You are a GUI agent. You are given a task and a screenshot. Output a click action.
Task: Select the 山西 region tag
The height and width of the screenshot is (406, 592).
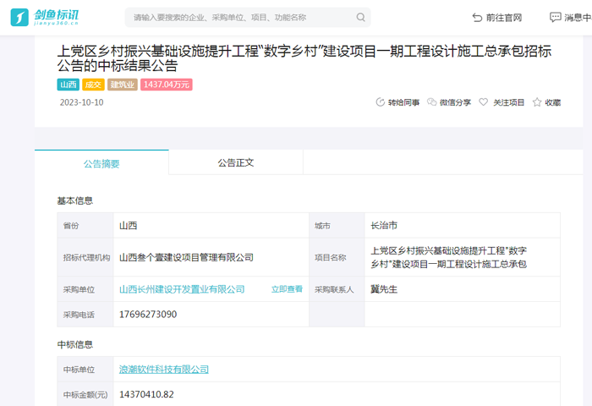(x=69, y=85)
